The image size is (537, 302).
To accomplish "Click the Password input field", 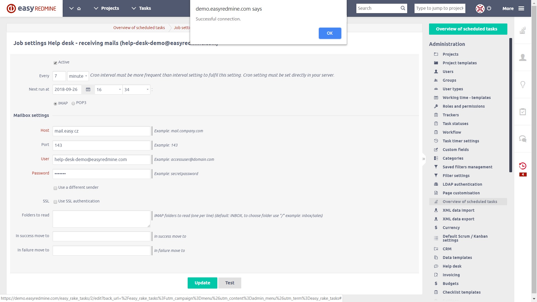I will coord(102,174).
